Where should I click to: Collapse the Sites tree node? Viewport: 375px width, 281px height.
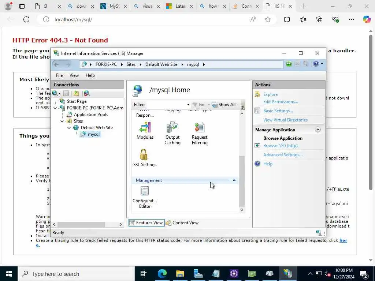pyautogui.click(x=62, y=121)
